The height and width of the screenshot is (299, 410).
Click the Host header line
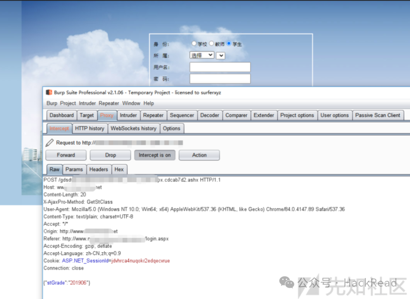click(73, 187)
